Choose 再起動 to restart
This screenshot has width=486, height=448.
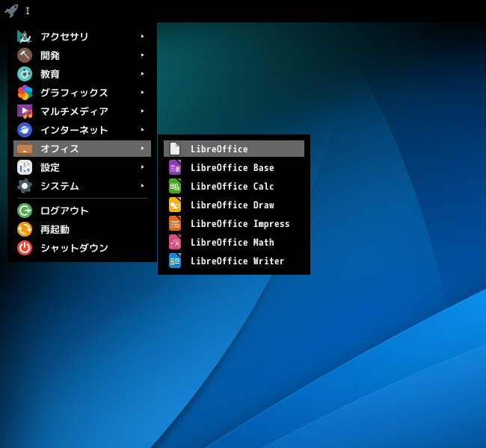click(82, 229)
